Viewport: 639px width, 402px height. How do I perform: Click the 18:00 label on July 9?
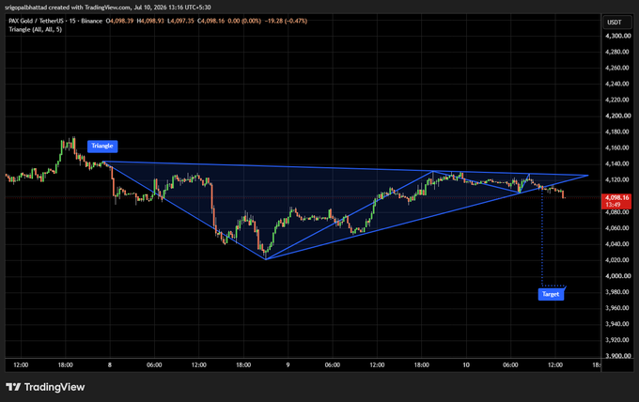coord(421,365)
